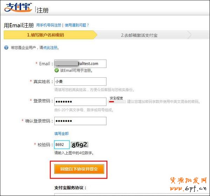The image size is (210, 196).
Task: Click the 注册 title beside the logo
Action: [x=43, y=10]
